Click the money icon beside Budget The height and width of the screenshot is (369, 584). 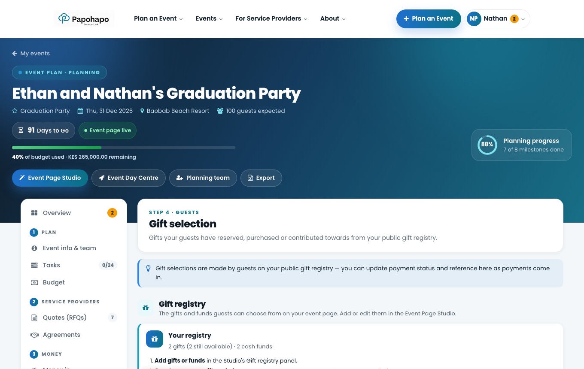(34, 282)
